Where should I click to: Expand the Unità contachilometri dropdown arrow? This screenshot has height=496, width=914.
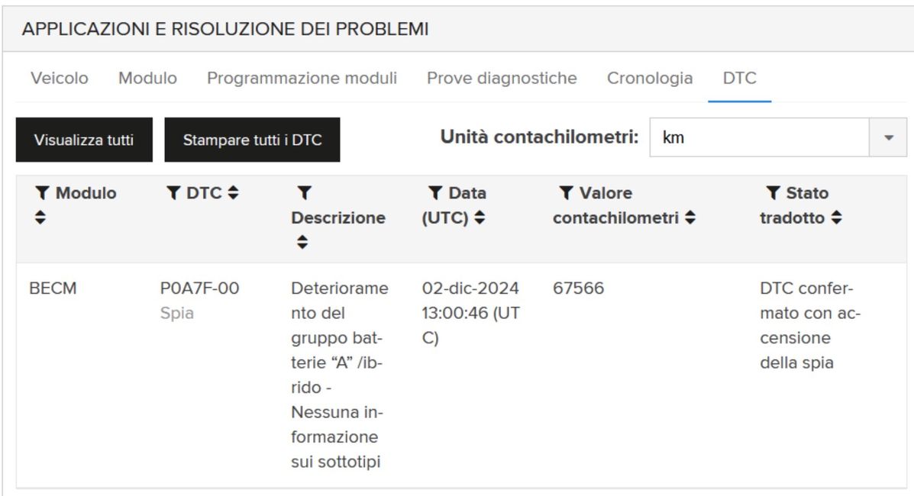point(888,137)
